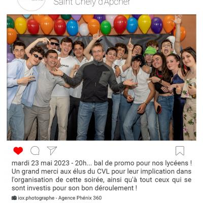Screen dimensions: 203x203
Task: Share the post with the paper plane icon
Action: point(52,151)
